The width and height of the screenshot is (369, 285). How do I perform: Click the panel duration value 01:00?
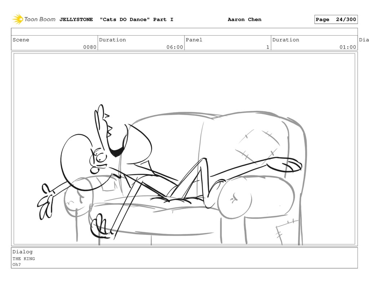point(348,47)
